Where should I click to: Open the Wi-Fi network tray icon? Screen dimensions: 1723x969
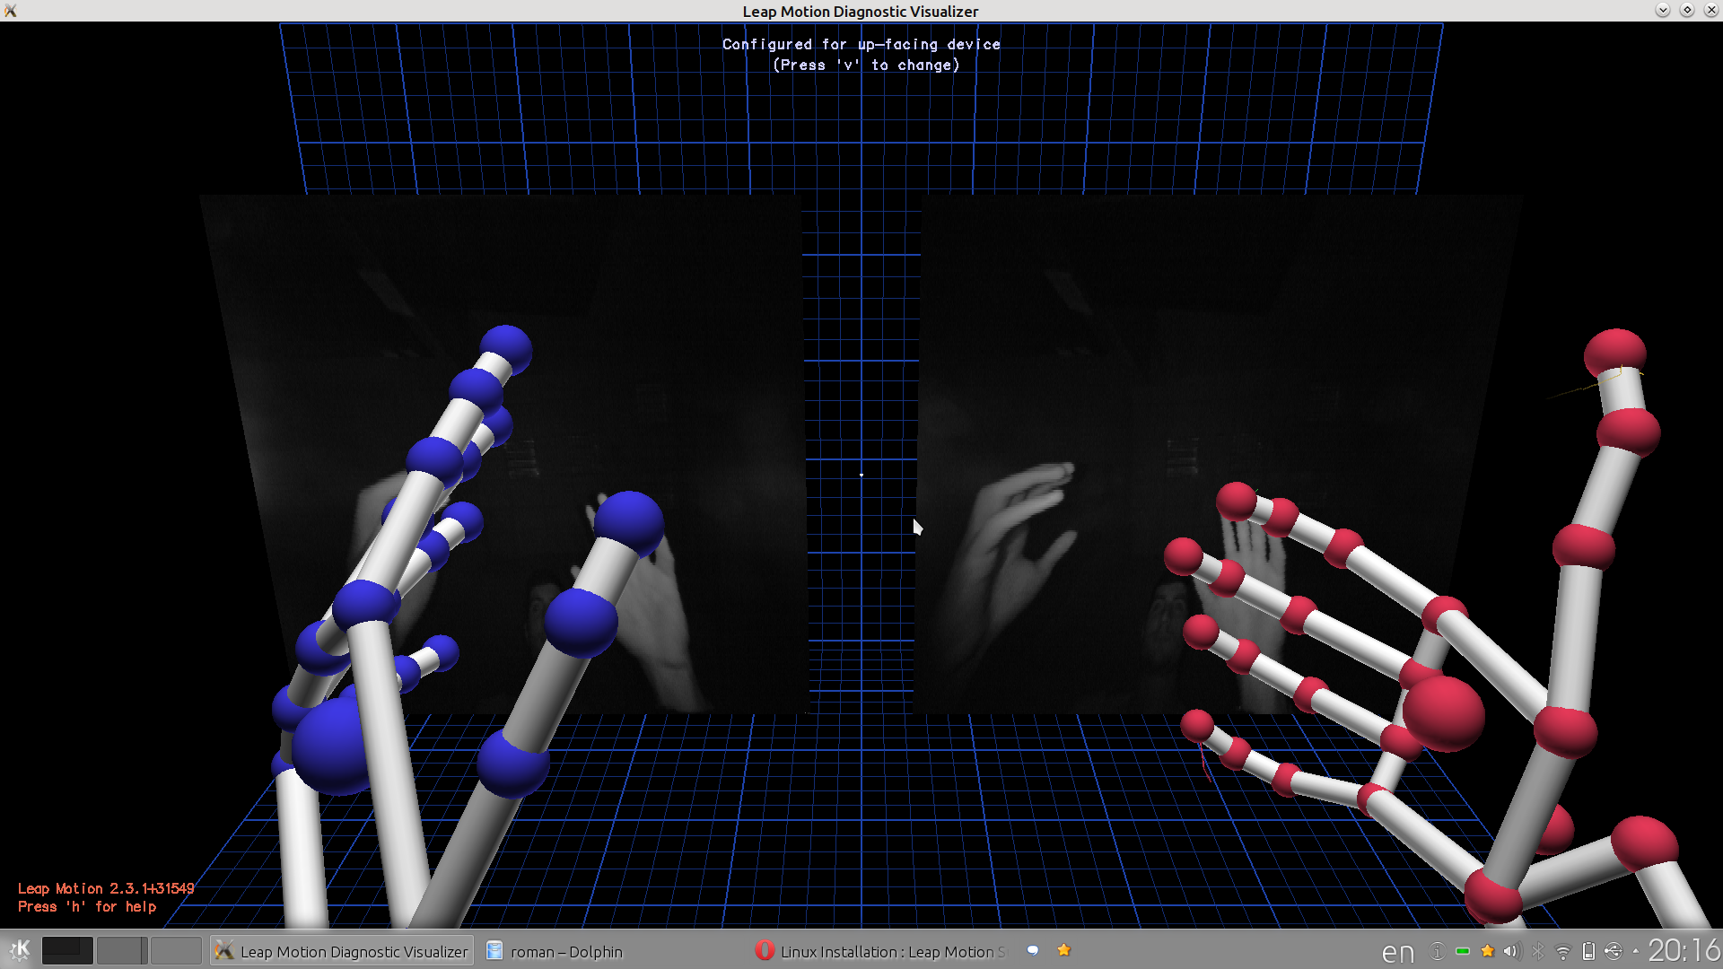tap(1563, 952)
